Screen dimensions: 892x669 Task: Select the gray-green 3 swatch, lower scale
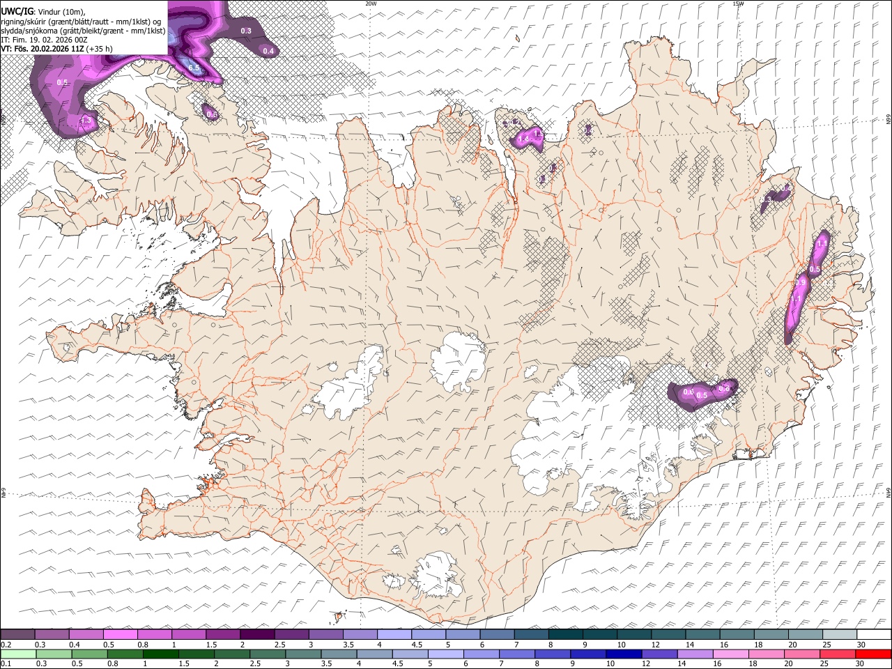[303, 654]
